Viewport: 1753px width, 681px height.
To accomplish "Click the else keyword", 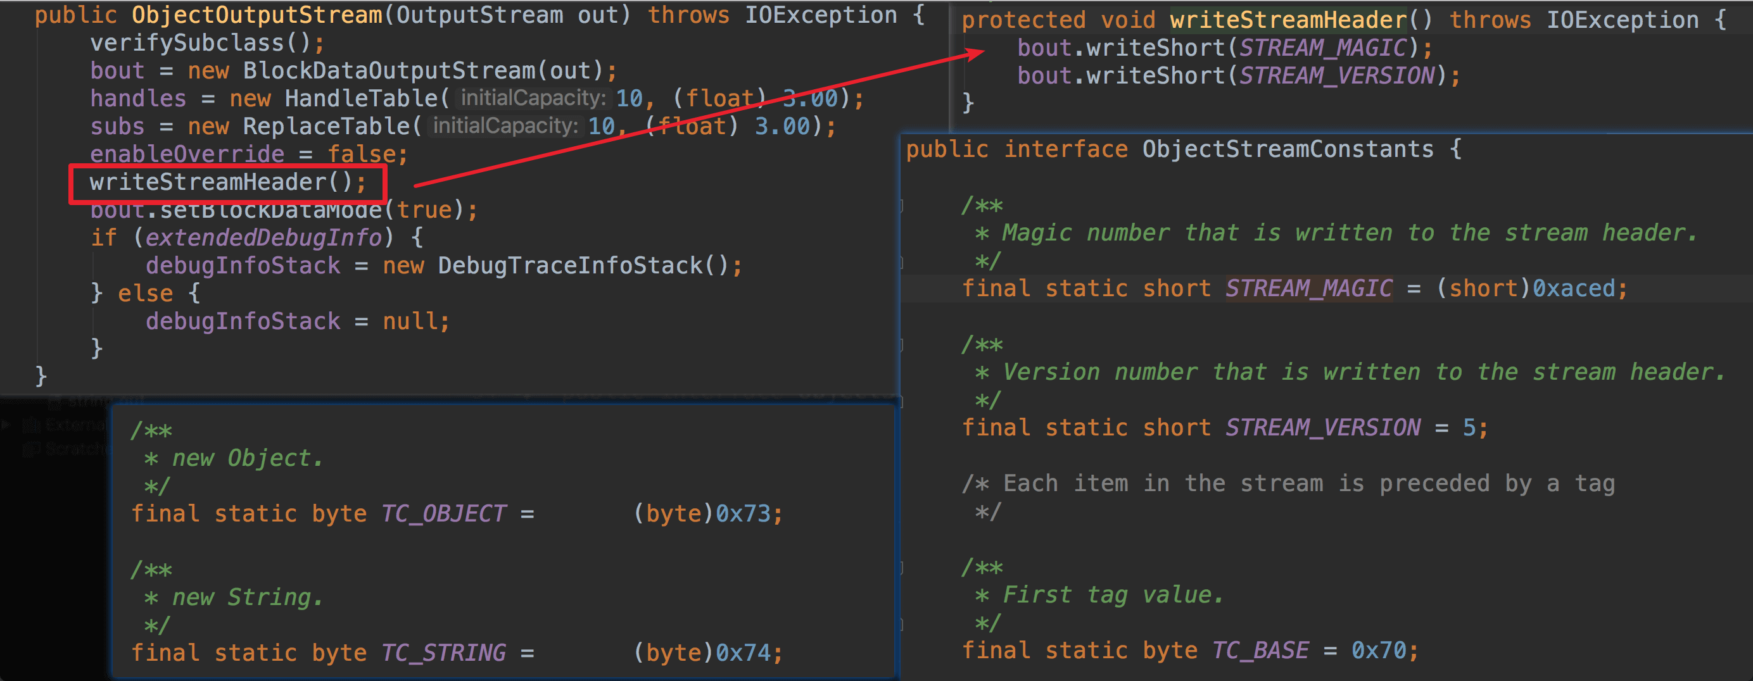I will pyautogui.click(x=146, y=294).
